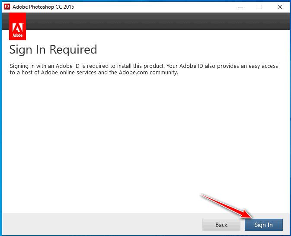
Task: Click the Sign In button
Action: [x=263, y=225]
